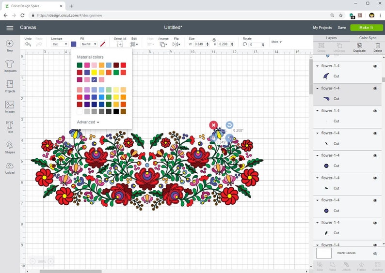Viewport: 385px width, 273px height.
Task: Click the width size input field
Action: pyautogui.click(x=199, y=45)
